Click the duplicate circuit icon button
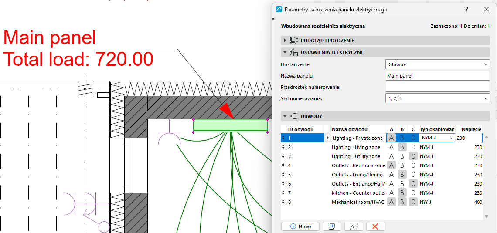The height and width of the screenshot is (233, 497). 332,226
